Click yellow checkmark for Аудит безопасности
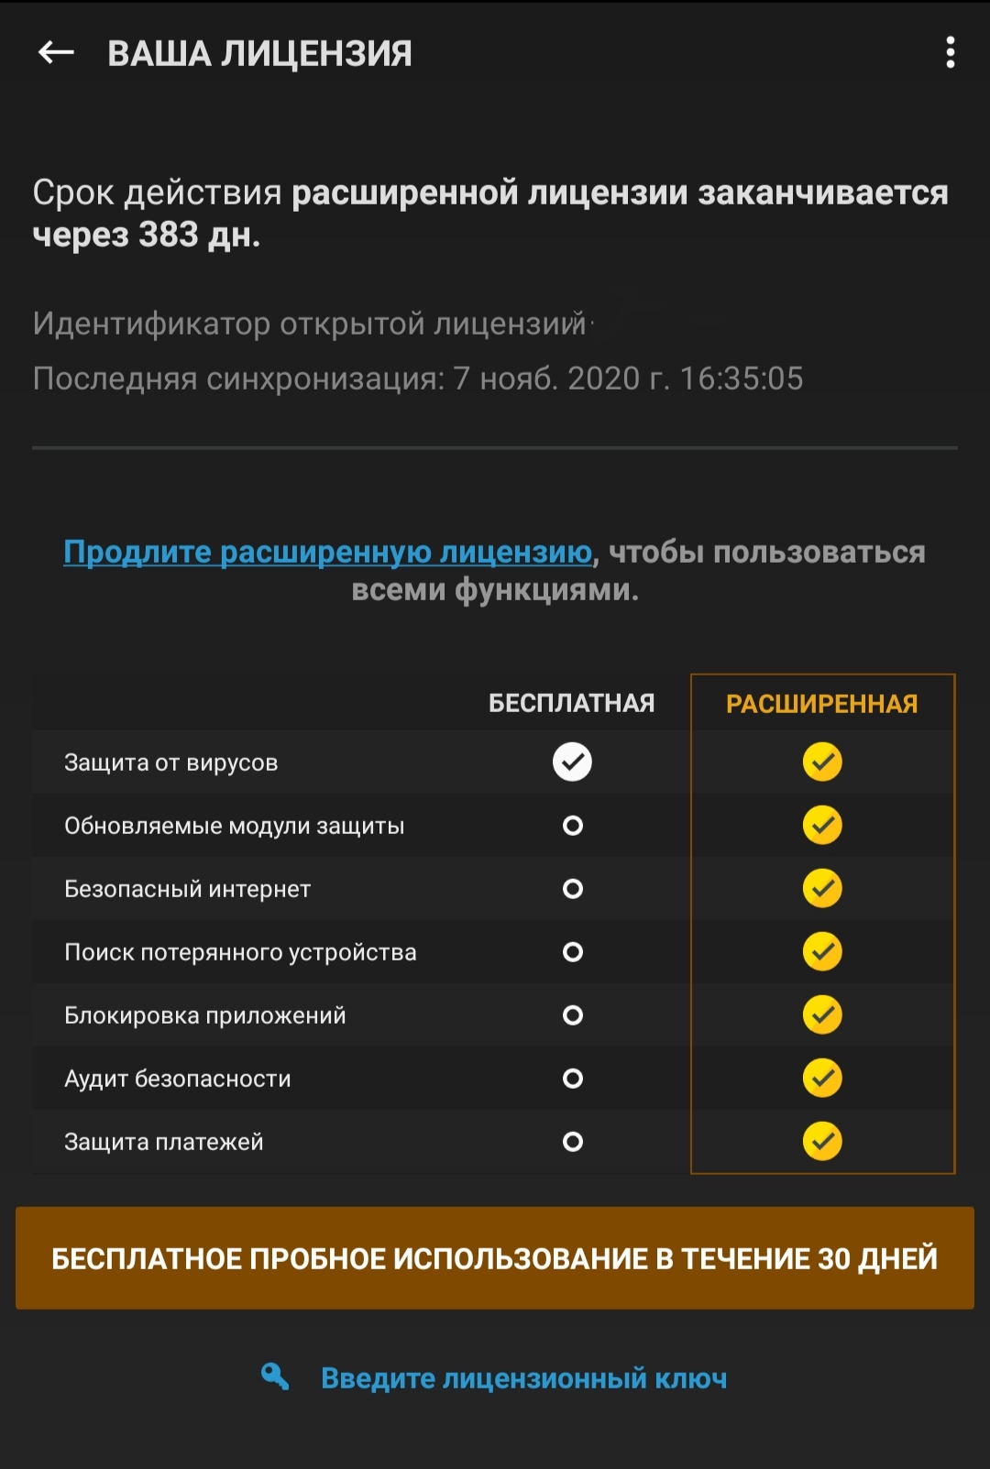The height and width of the screenshot is (1469, 990). (x=822, y=1078)
